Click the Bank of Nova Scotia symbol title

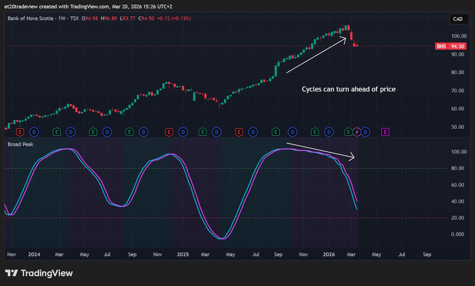coord(30,18)
